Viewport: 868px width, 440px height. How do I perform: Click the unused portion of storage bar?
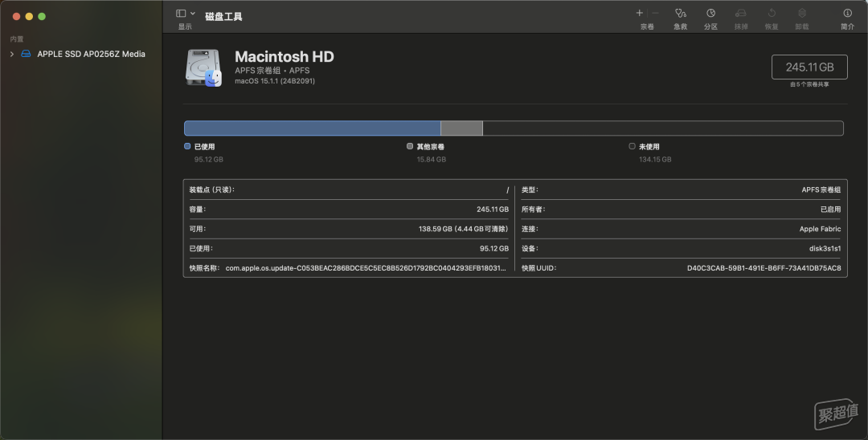pos(662,128)
